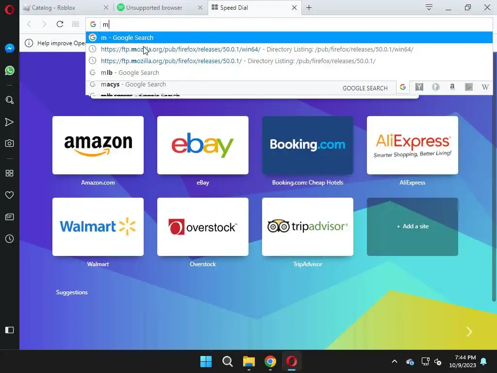Viewport: 497px width, 373px height.
Task: Open Speed Dial grid from the sidebar
Action: pos(10,173)
